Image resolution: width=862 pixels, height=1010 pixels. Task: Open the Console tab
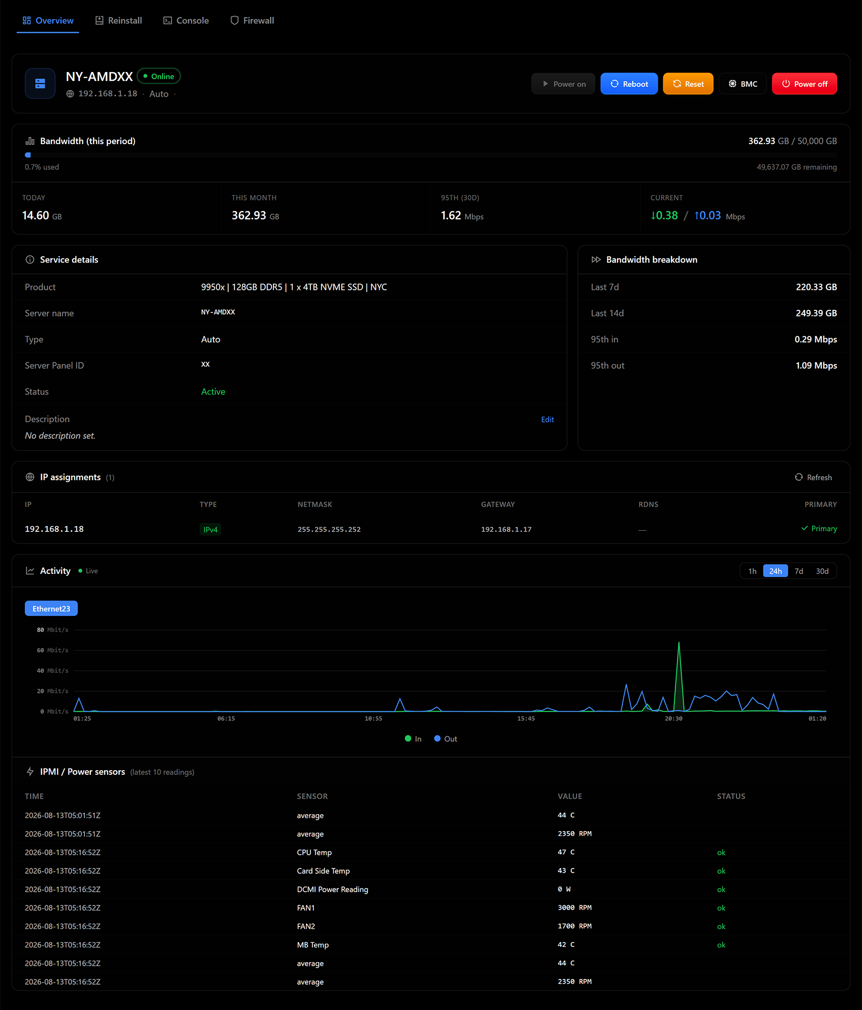[x=186, y=21]
